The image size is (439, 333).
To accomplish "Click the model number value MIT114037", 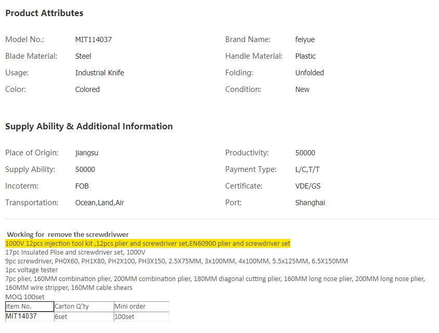I will (94, 39).
